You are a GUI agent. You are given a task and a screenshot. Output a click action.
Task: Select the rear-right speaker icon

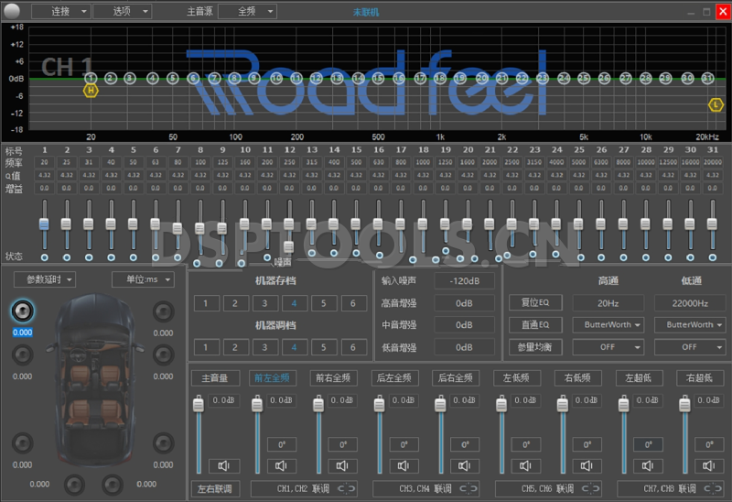(x=164, y=442)
